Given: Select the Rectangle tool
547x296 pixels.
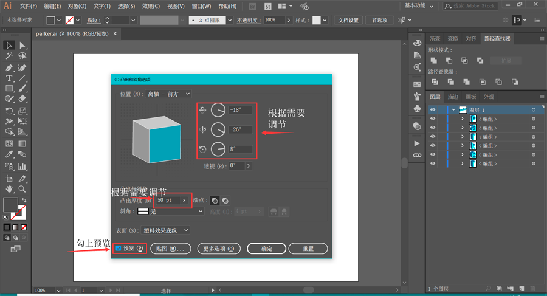Looking at the screenshot, I should pyautogui.click(x=9, y=88).
